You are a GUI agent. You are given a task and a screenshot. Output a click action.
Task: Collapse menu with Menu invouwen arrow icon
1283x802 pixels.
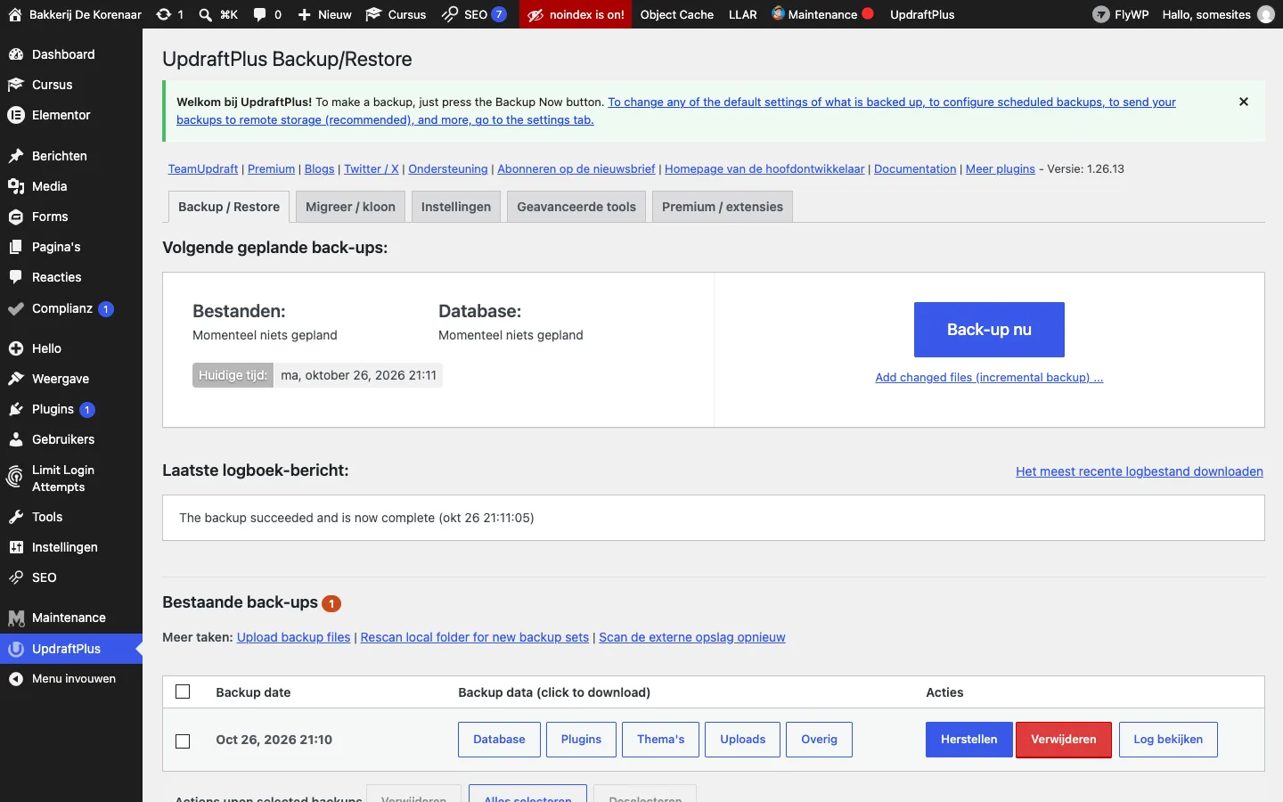click(x=15, y=679)
